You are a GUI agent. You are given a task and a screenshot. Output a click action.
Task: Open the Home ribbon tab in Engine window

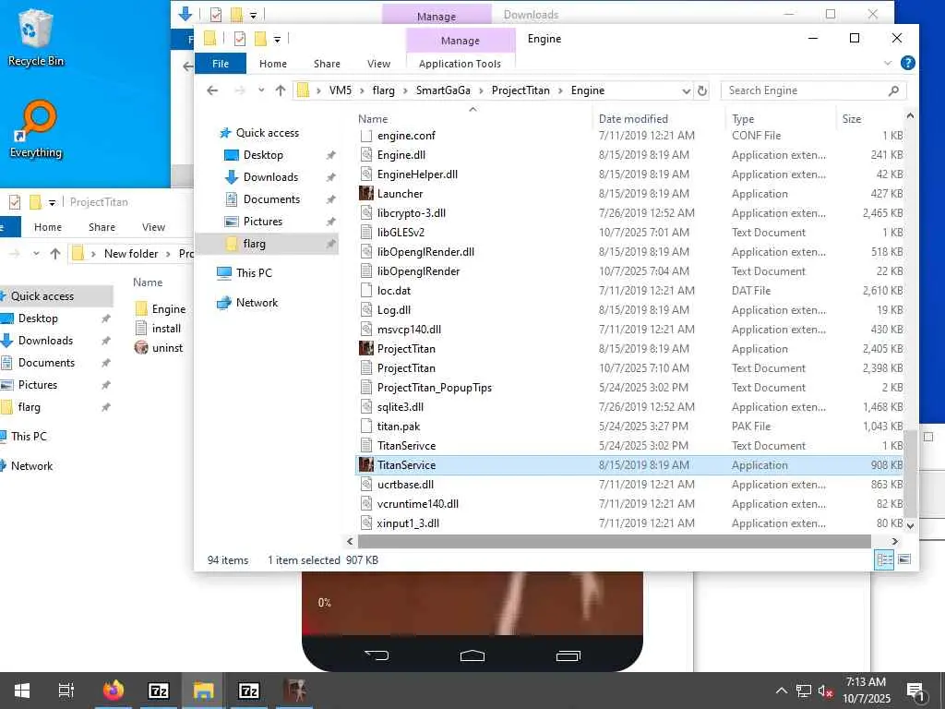(x=273, y=64)
